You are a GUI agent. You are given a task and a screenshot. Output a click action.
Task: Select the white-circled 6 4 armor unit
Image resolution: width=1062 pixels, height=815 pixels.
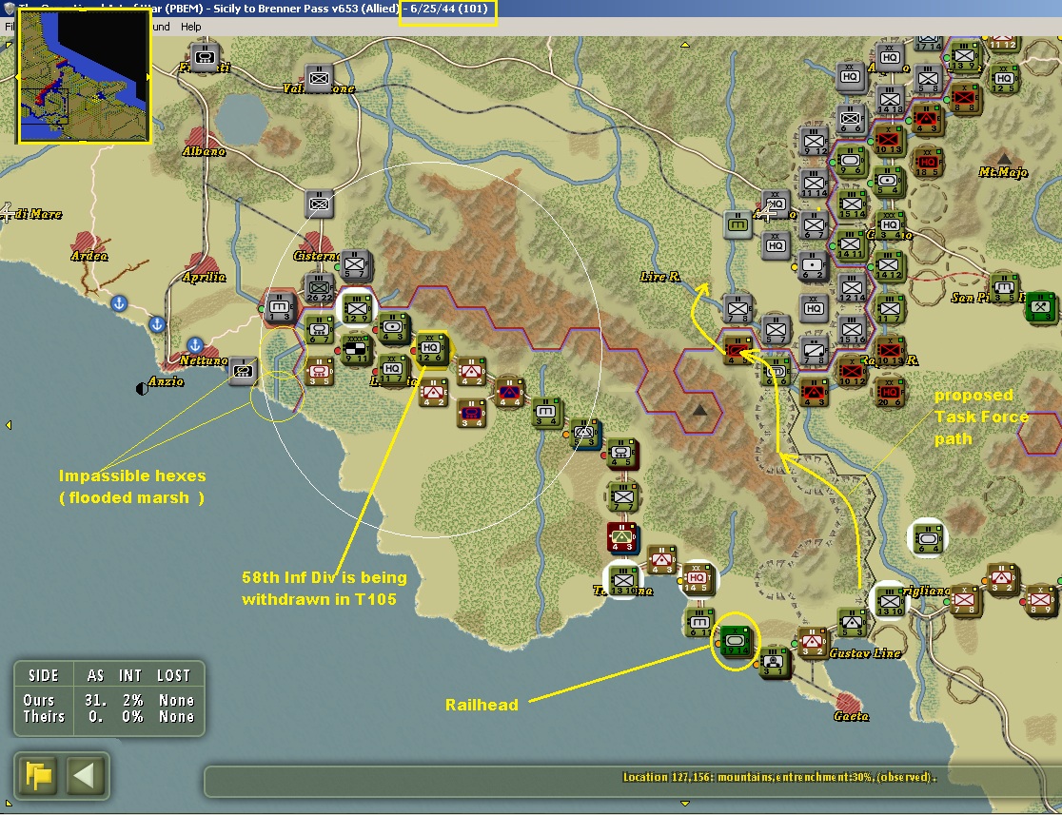coord(928,539)
